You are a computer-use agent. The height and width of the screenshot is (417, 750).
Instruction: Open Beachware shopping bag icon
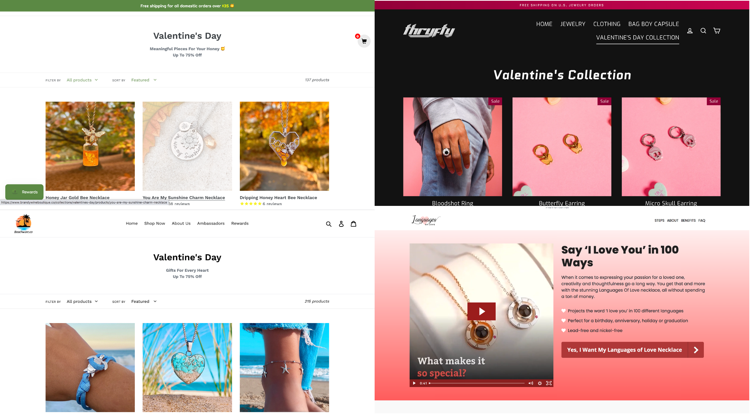click(353, 224)
